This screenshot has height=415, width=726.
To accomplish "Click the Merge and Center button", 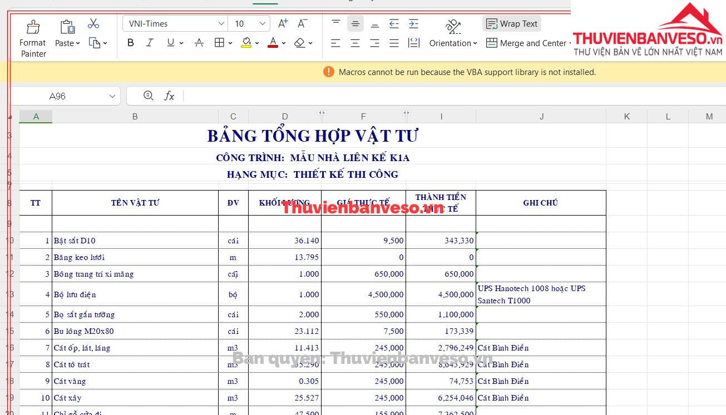I will click(526, 43).
